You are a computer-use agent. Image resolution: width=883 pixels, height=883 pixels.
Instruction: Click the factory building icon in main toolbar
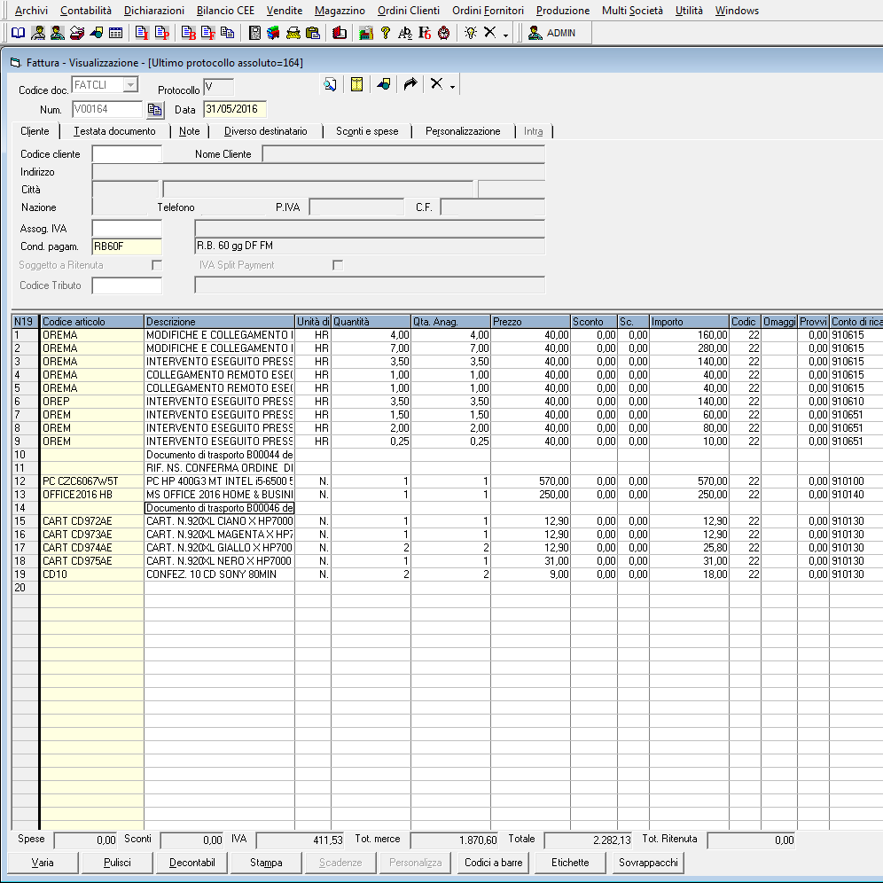pyautogui.click(x=366, y=33)
